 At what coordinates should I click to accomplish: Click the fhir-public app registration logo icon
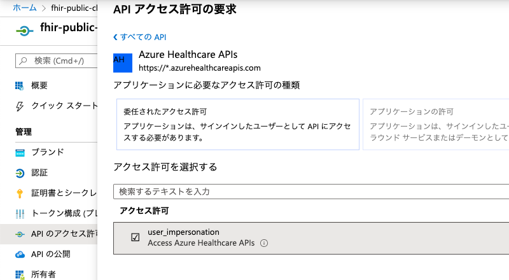pyautogui.click(x=24, y=31)
